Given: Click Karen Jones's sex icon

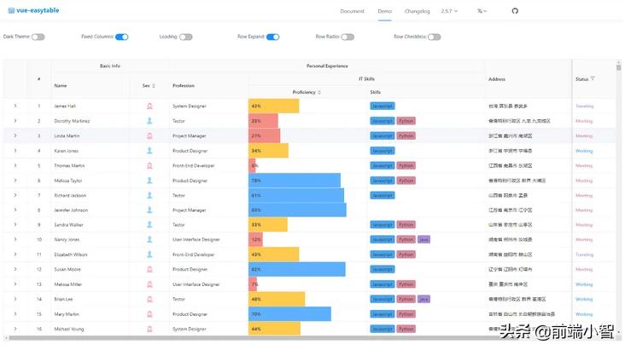Looking at the screenshot, I should [149, 151].
